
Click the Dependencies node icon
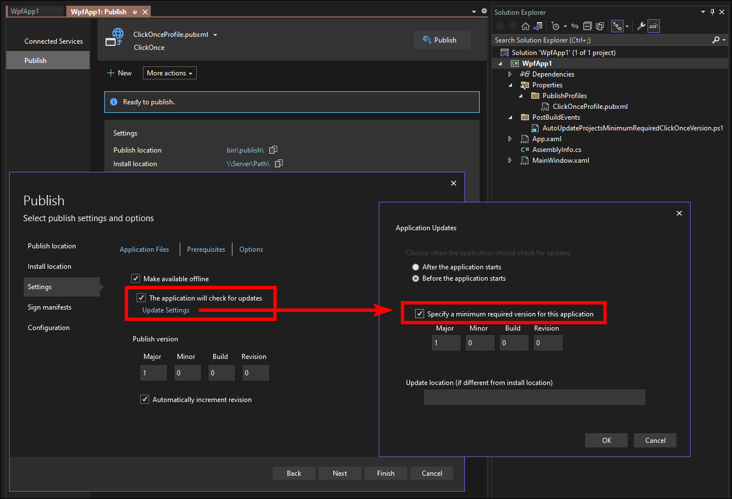coord(524,74)
